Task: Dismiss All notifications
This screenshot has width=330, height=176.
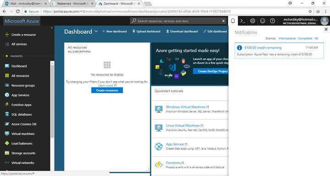Action: (x=316, y=38)
